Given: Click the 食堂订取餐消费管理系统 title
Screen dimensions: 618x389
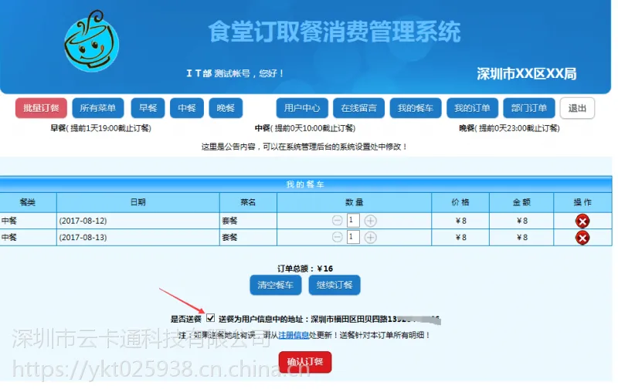Looking at the screenshot, I should coord(334,32).
